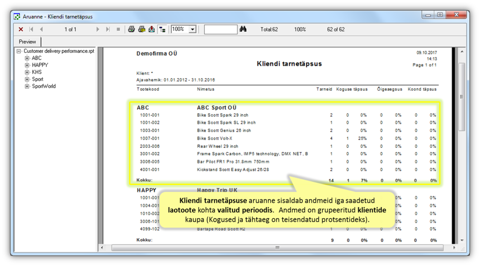480x266 pixels.
Task: Open Printer Setup from the toolbar
Action: tap(141, 29)
